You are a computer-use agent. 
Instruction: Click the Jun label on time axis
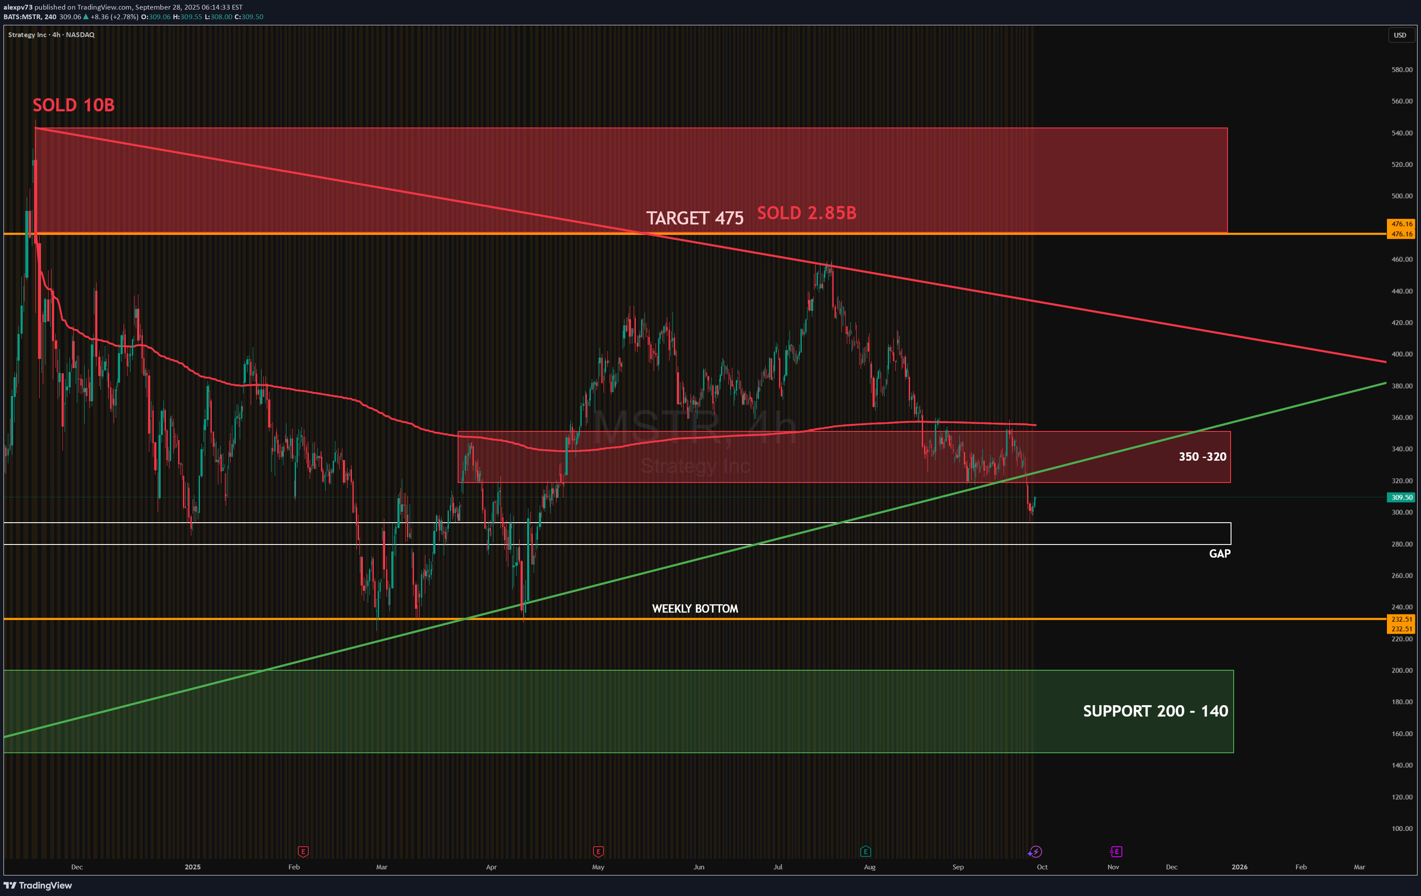[699, 867]
